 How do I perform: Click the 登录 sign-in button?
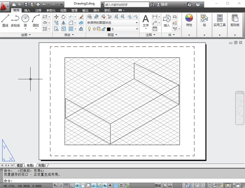click(x=164, y=4)
